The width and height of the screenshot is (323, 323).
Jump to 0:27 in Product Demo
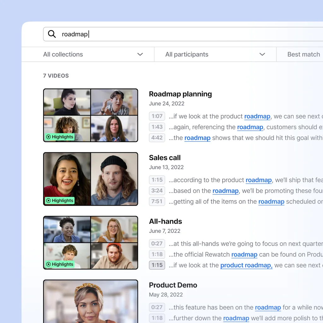pos(157,307)
